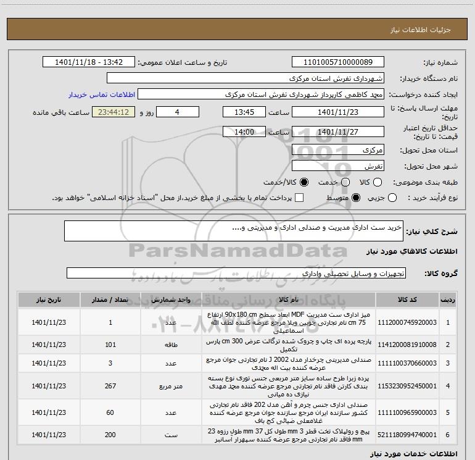The image size is (475, 460).
Task: Open the اطلاعات تماس خریدار link
Action: (x=102, y=94)
